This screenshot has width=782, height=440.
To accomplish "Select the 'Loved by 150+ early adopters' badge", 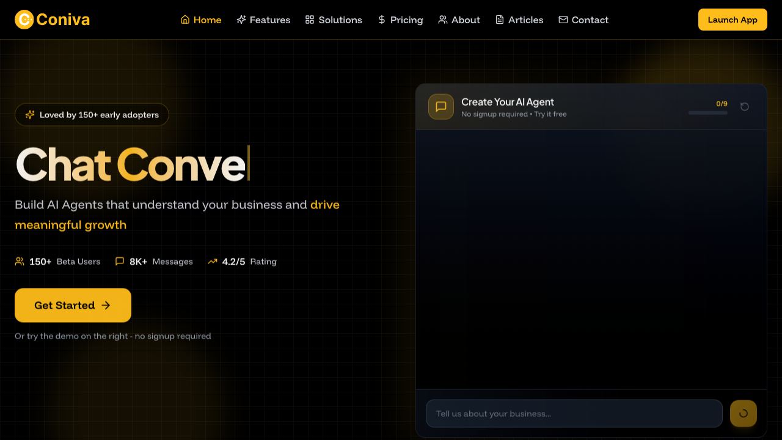I will 92,114.
